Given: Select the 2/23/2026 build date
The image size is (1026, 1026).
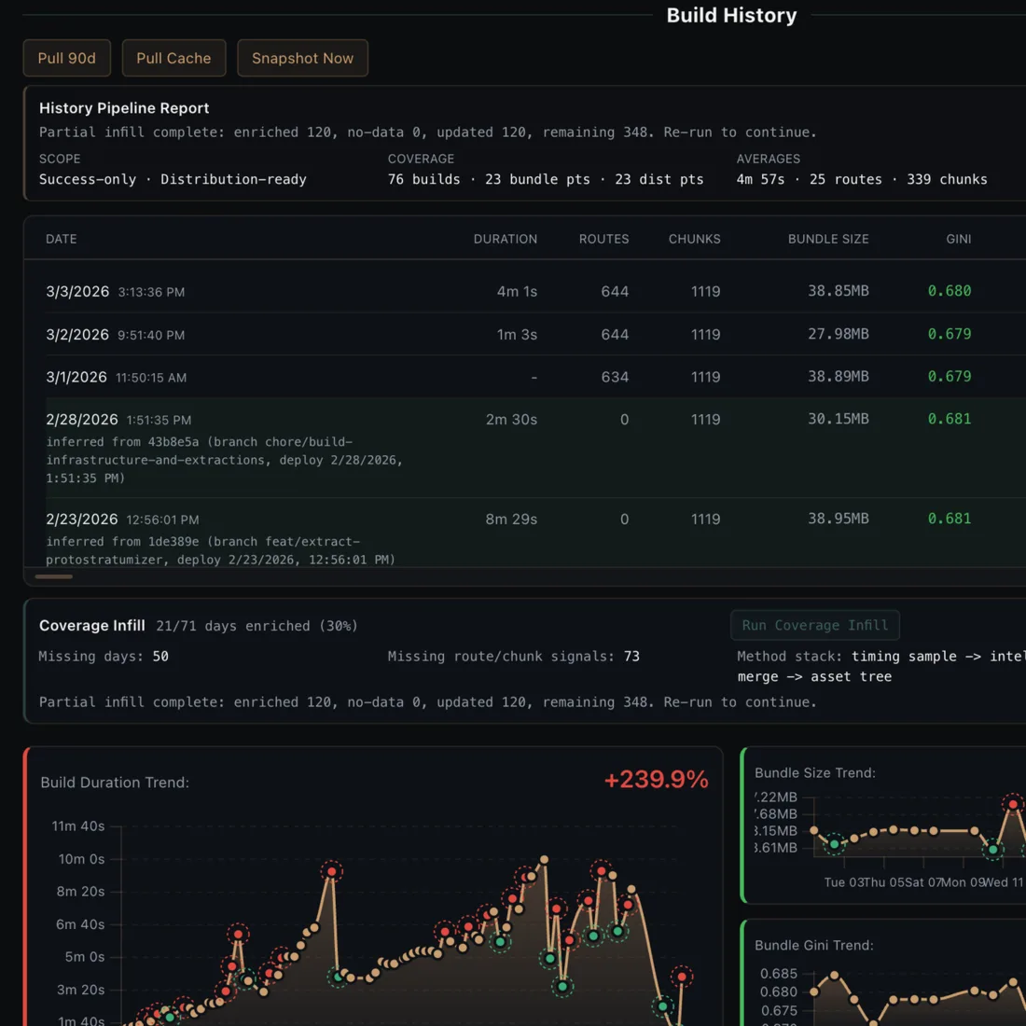Looking at the screenshot, I should click(x=82, y=519).
